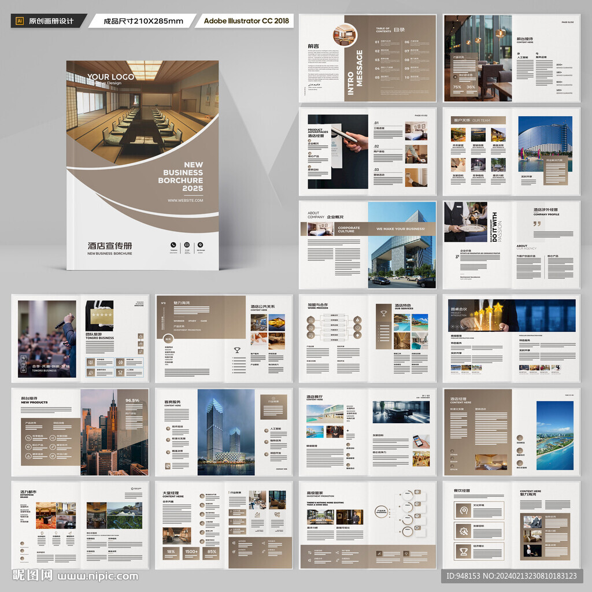Click the '餐饮经营' heading
592x592 pixels.
[462, 490]
